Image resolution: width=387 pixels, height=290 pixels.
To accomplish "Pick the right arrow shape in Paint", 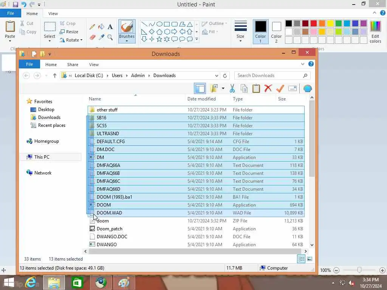I will pyautogui.click(x=175, y=32).
